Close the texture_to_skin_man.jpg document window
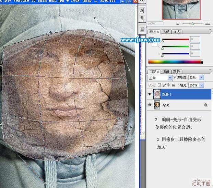This screenshot has height=188, width=213. pos(135,1)
